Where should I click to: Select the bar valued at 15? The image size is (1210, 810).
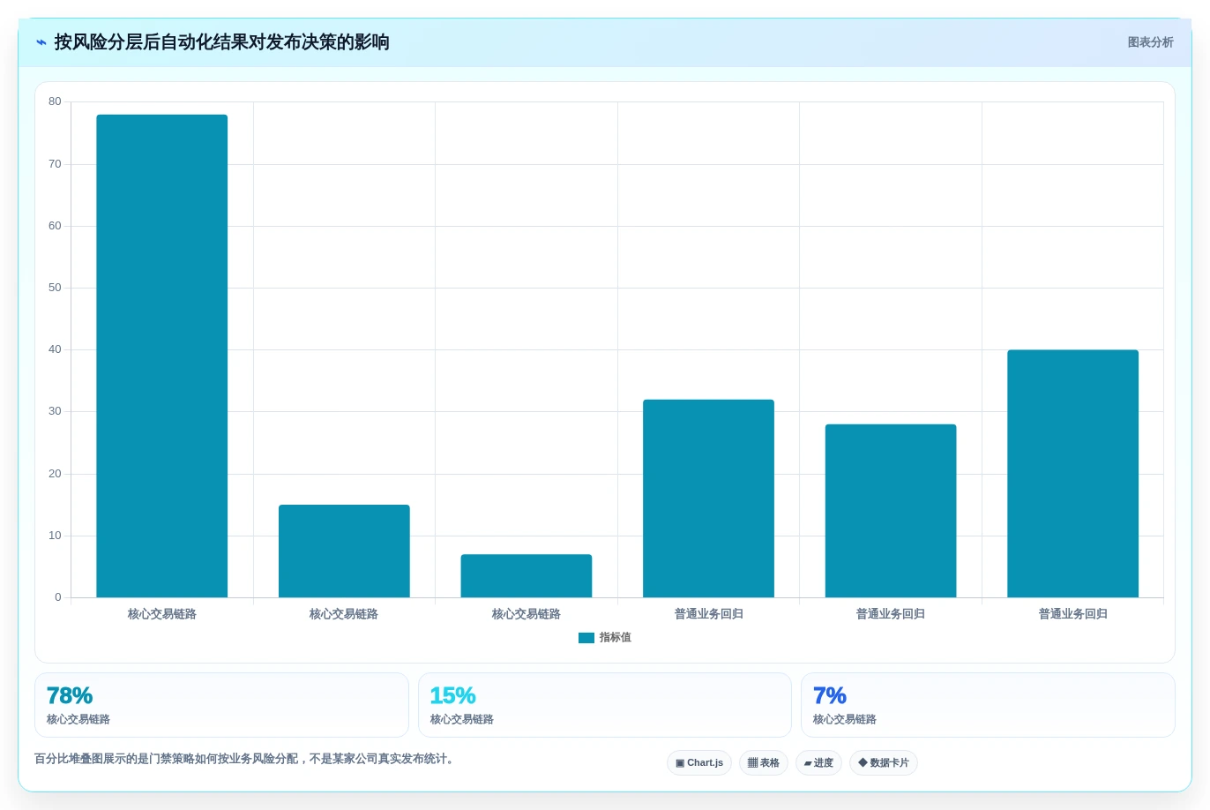pos(344,551)
